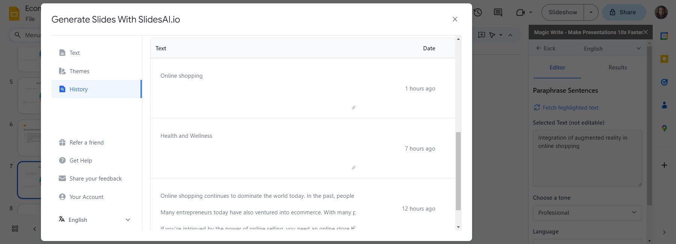
Task: Click the grid view icon
Action: pyautogui.click(x=15, y=229)
